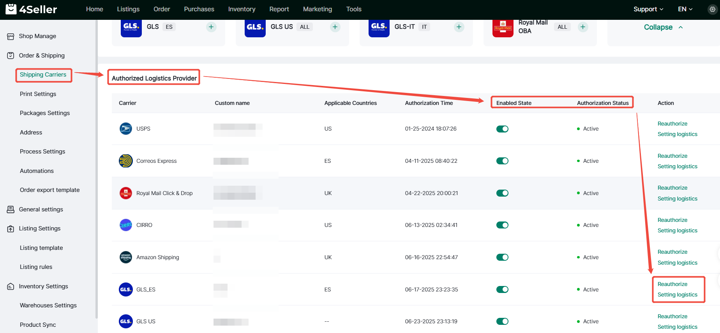Collapse the Order & Shipping sidebar group
The height and width of the screenshot is (333, 720).
tap(42, 56)
